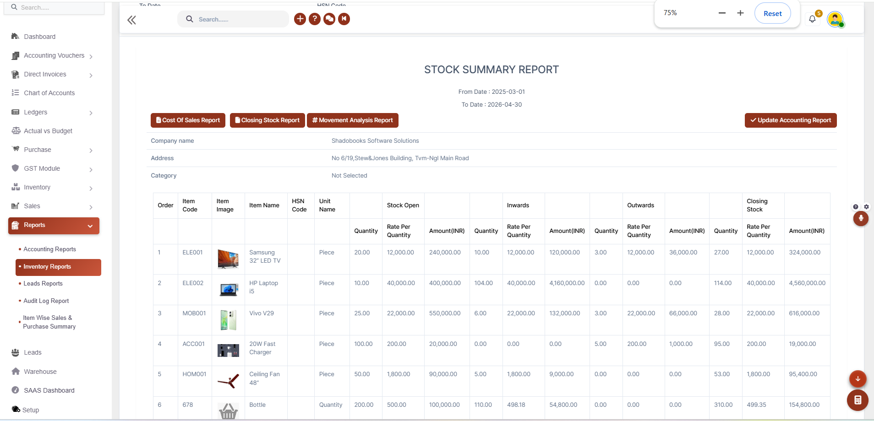The width and height of the screenshot is (874, 421).
Task: Open the Cost Of Sales Report
Action: pyautogui.click(x=188, y=120)
